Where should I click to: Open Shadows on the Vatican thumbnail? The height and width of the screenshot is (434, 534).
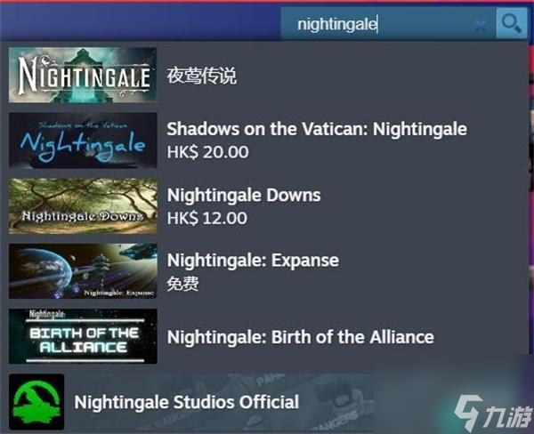(x=83, y=141)
